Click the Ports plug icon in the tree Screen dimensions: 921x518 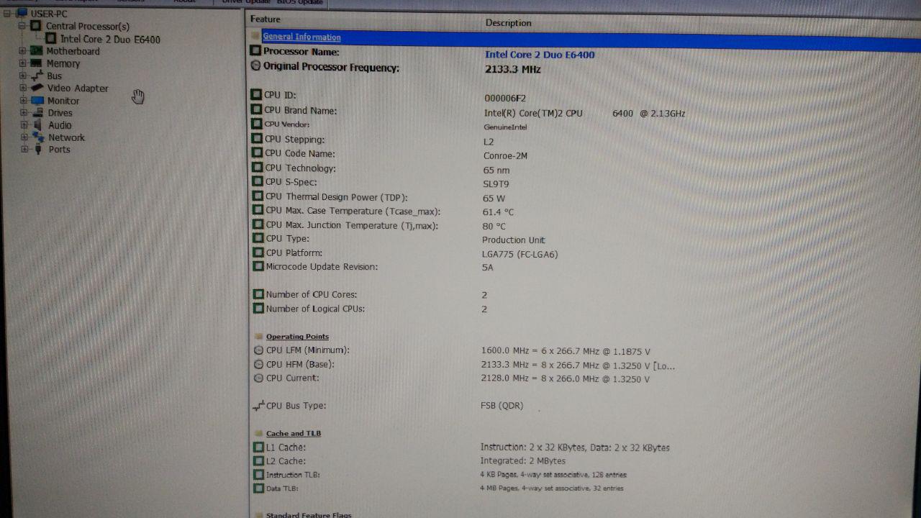point(39,150)
